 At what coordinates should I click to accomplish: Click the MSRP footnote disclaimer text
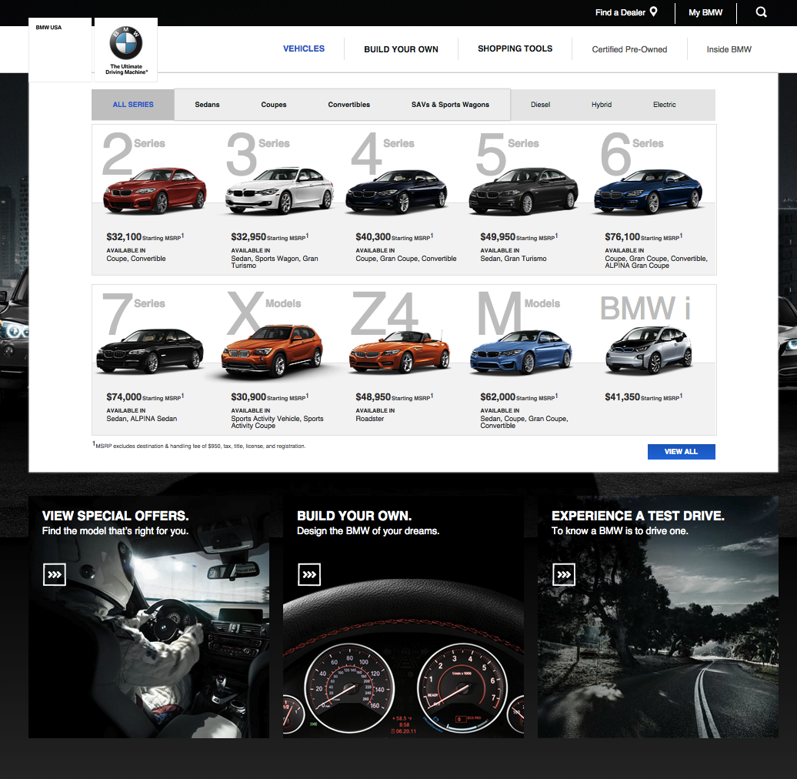199,446
